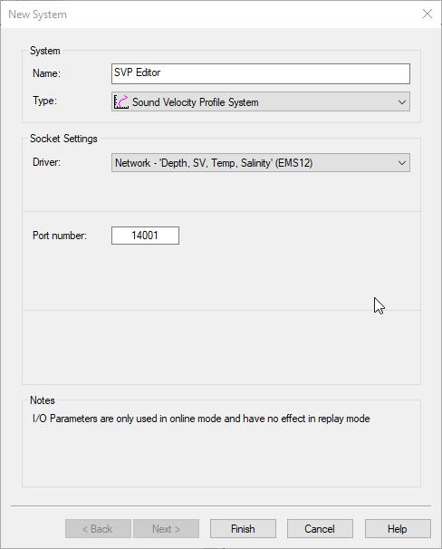Select the Port number field showing 14001
Screen dimensions: 442x549
145,236
